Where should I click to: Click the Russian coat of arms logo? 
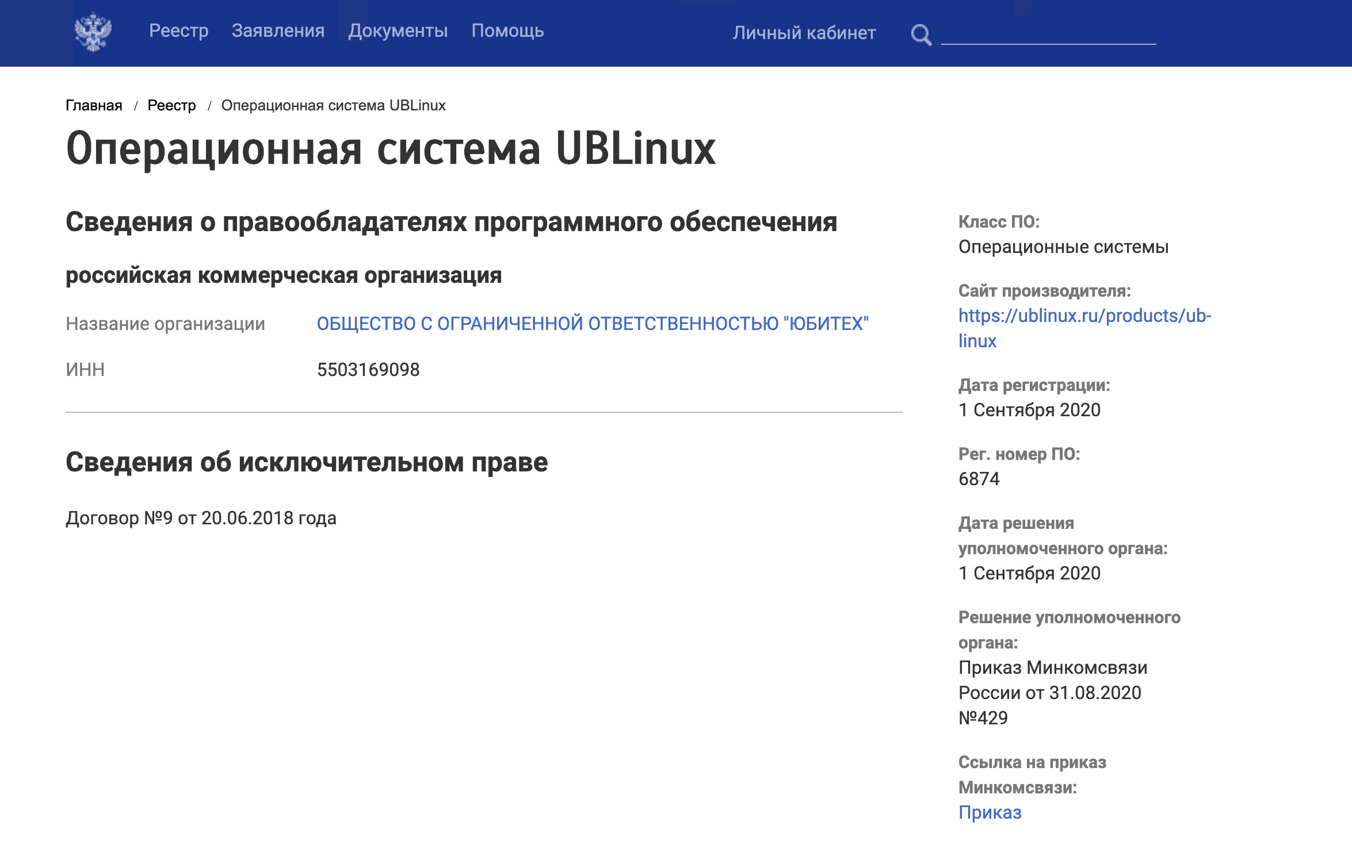(x=93, y=32)
